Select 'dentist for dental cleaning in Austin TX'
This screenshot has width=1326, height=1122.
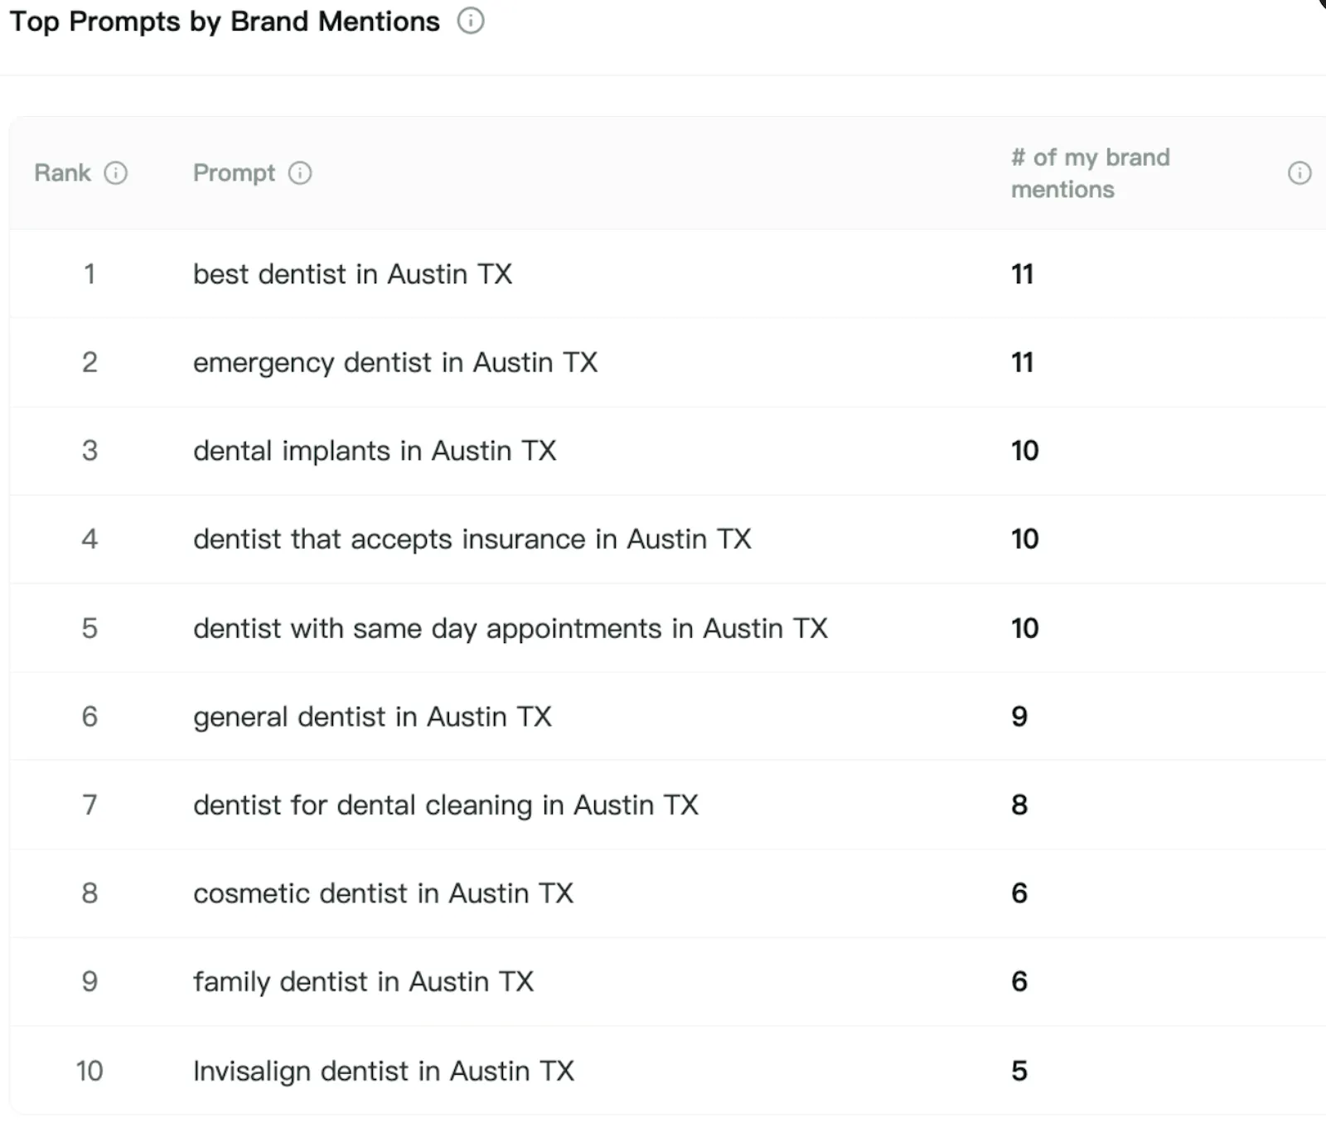(x=446, y=805)
